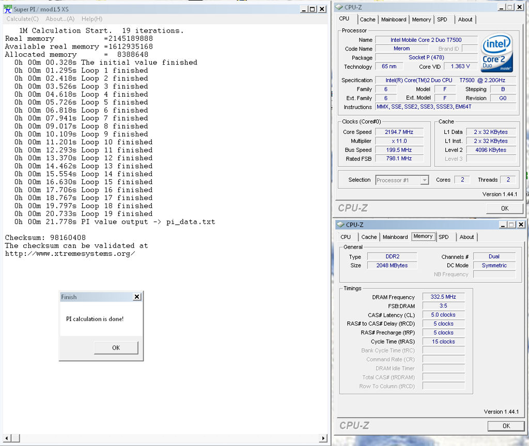The image size is (529, 446).
Task: Click the CPU-Z icon in the upper CPU-Z title bar
Action: pyautogui.click(x=339, y=7)
